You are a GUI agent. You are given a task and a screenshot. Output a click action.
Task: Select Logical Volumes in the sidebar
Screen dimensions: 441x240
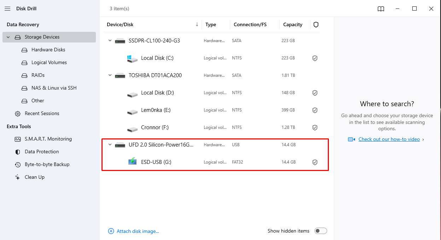coord(49,63)
